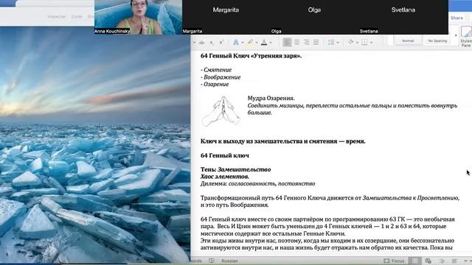
Task: Apply font color with A icon
Action: (264, 43)
